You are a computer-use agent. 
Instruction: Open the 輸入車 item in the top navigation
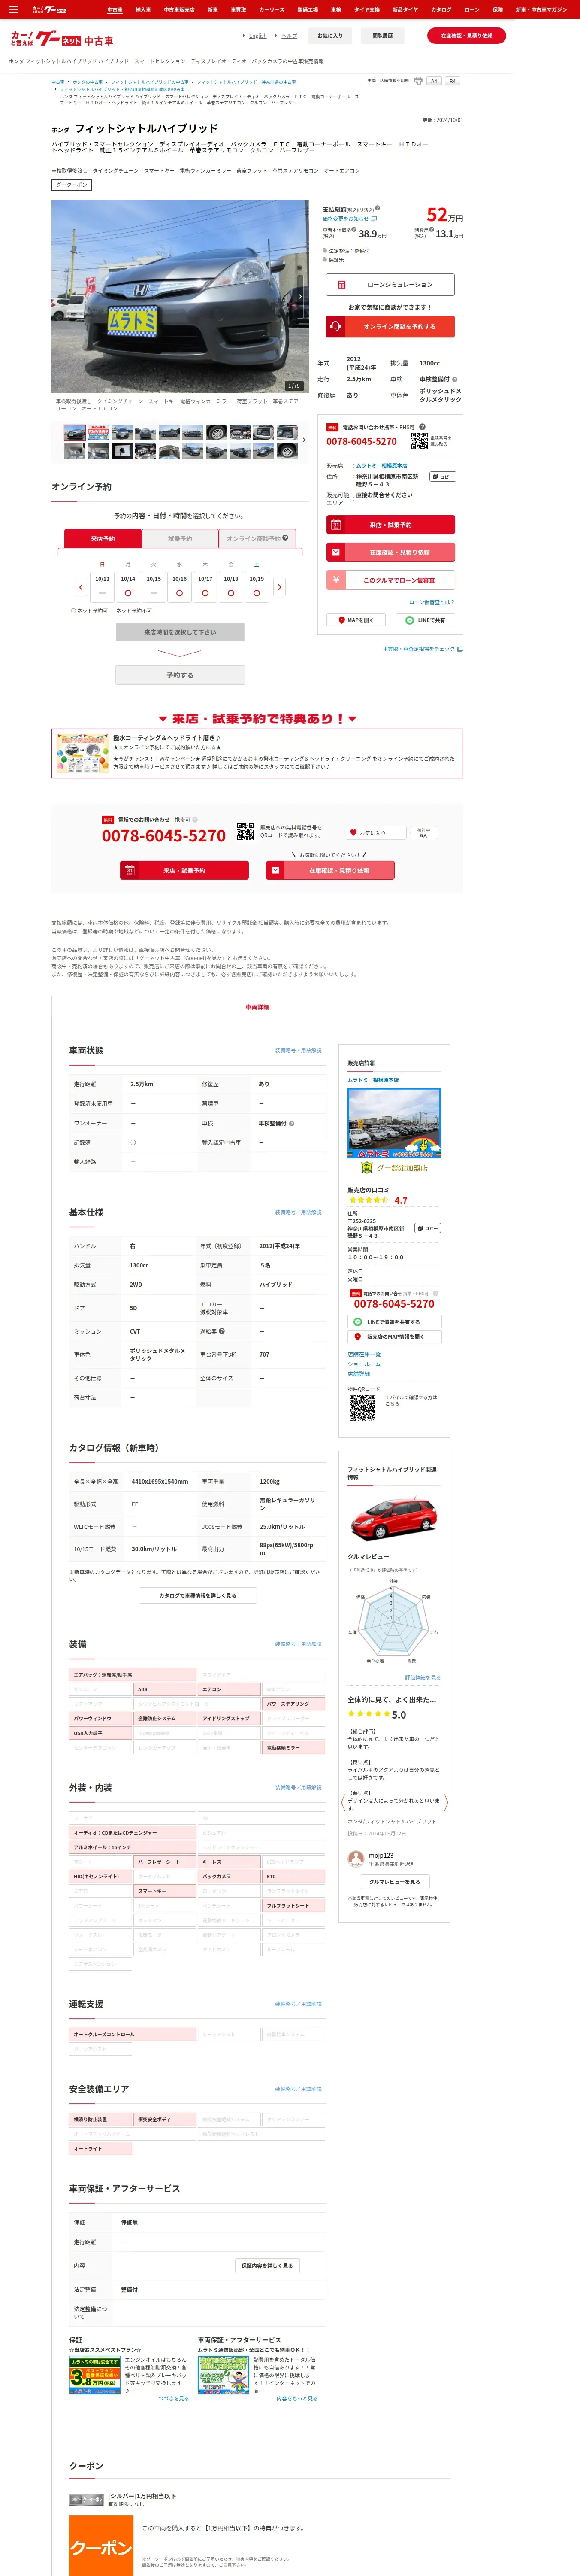[x=143, y=10]
